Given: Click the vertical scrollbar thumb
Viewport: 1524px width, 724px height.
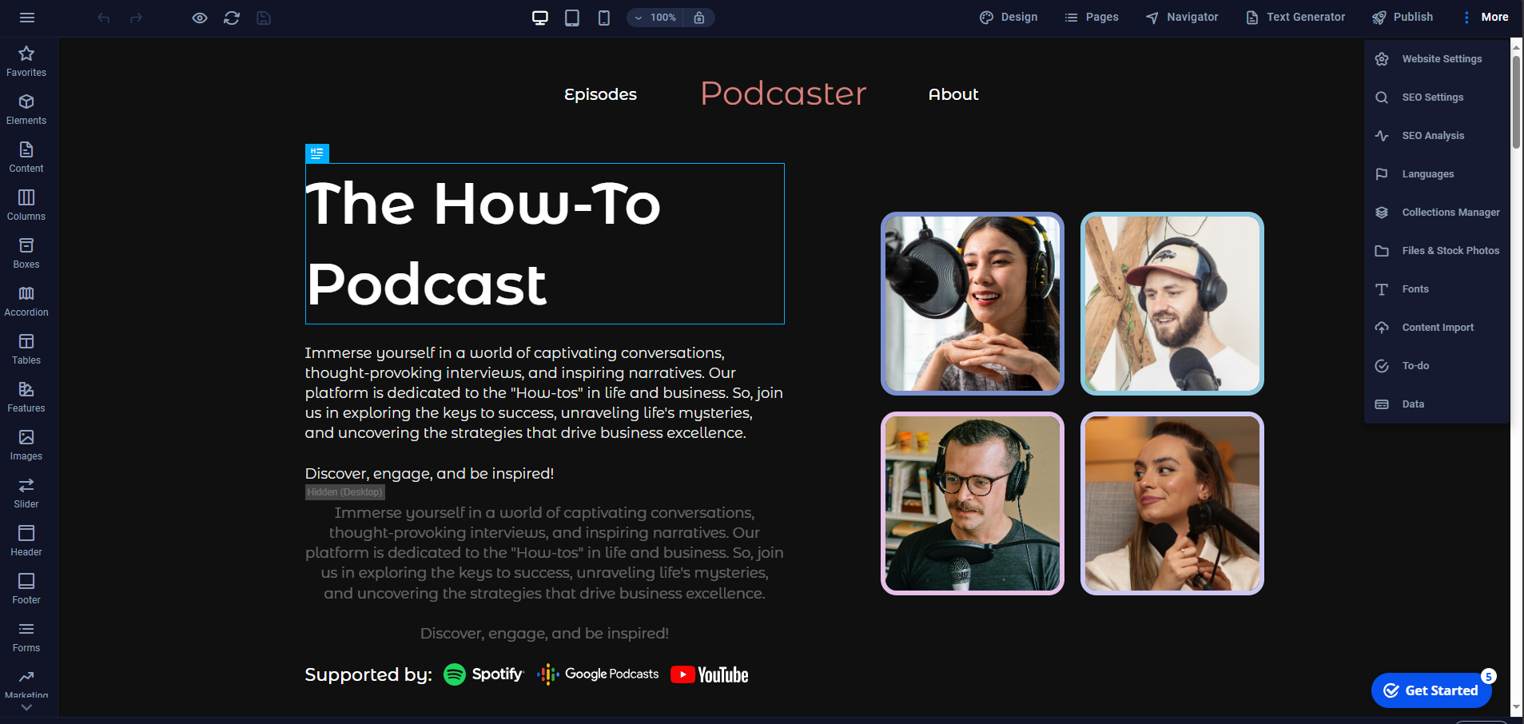Looking at the screenshot, I should click(x=1516, y=101).
